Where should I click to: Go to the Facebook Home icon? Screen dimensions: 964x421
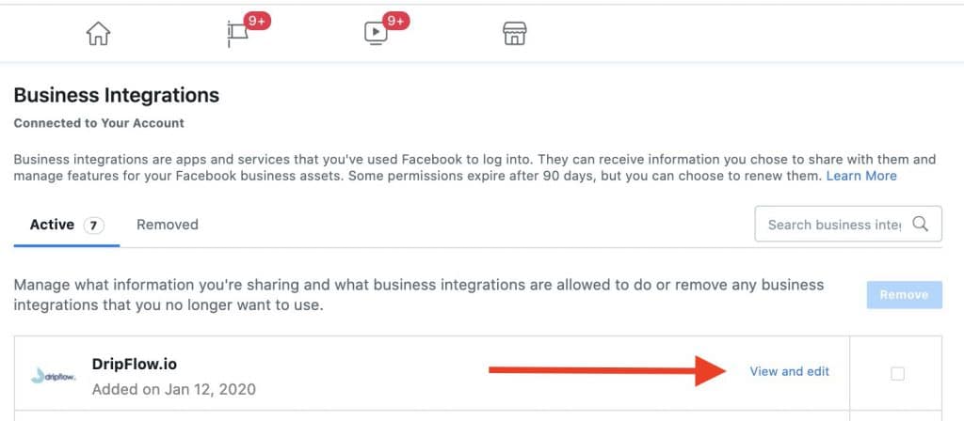98,34
